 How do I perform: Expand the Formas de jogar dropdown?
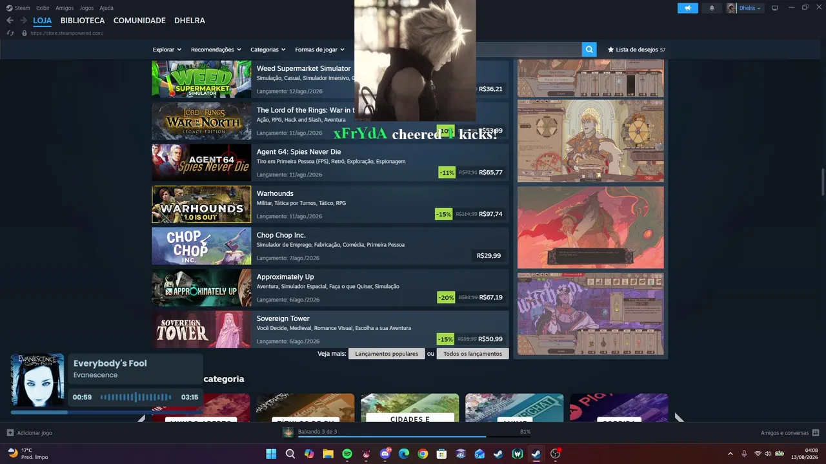click(320, 50)
